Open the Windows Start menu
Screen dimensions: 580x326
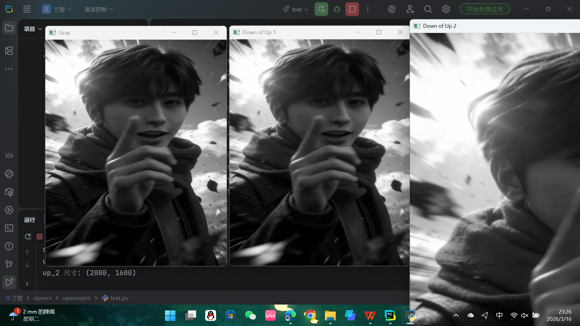170,316
